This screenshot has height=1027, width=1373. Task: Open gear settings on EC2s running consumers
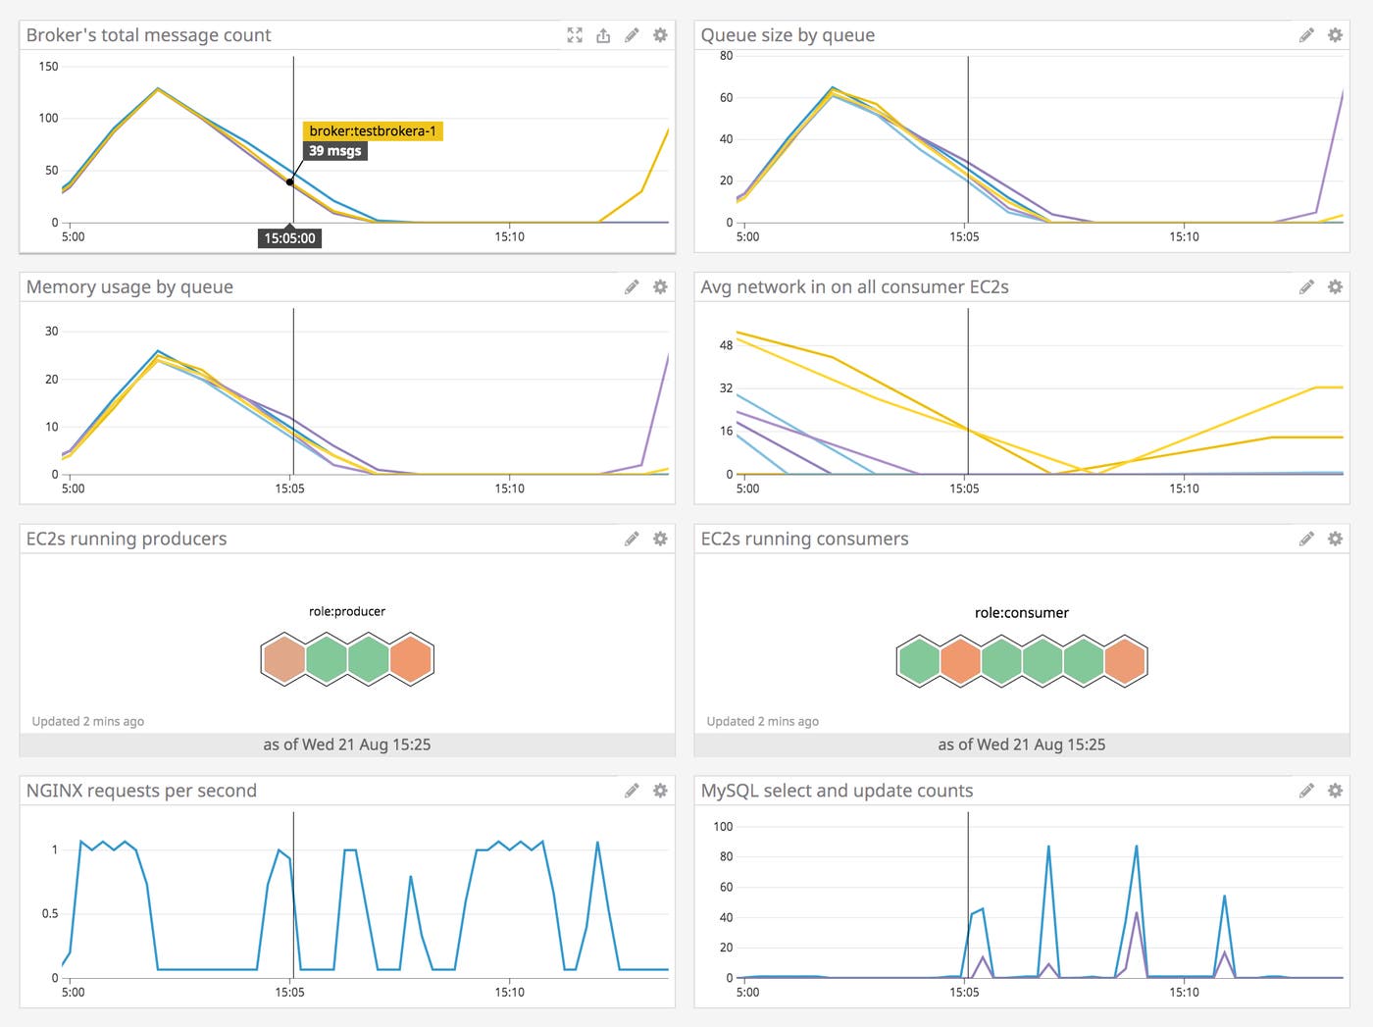pos(1334,539)
